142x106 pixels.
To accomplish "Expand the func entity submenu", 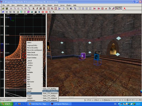I will tap(35, 70).
